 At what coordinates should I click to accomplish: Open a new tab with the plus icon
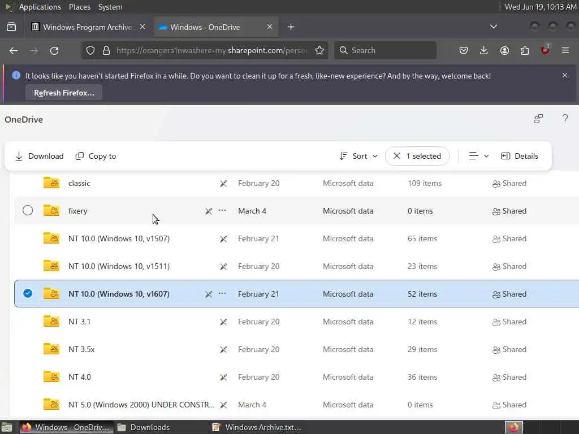point(291,27)
